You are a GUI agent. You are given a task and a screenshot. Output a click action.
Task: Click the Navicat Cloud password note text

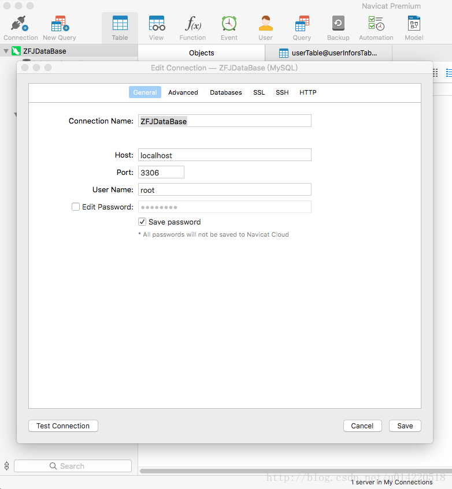pyautogui.click(x=214, y=234)
